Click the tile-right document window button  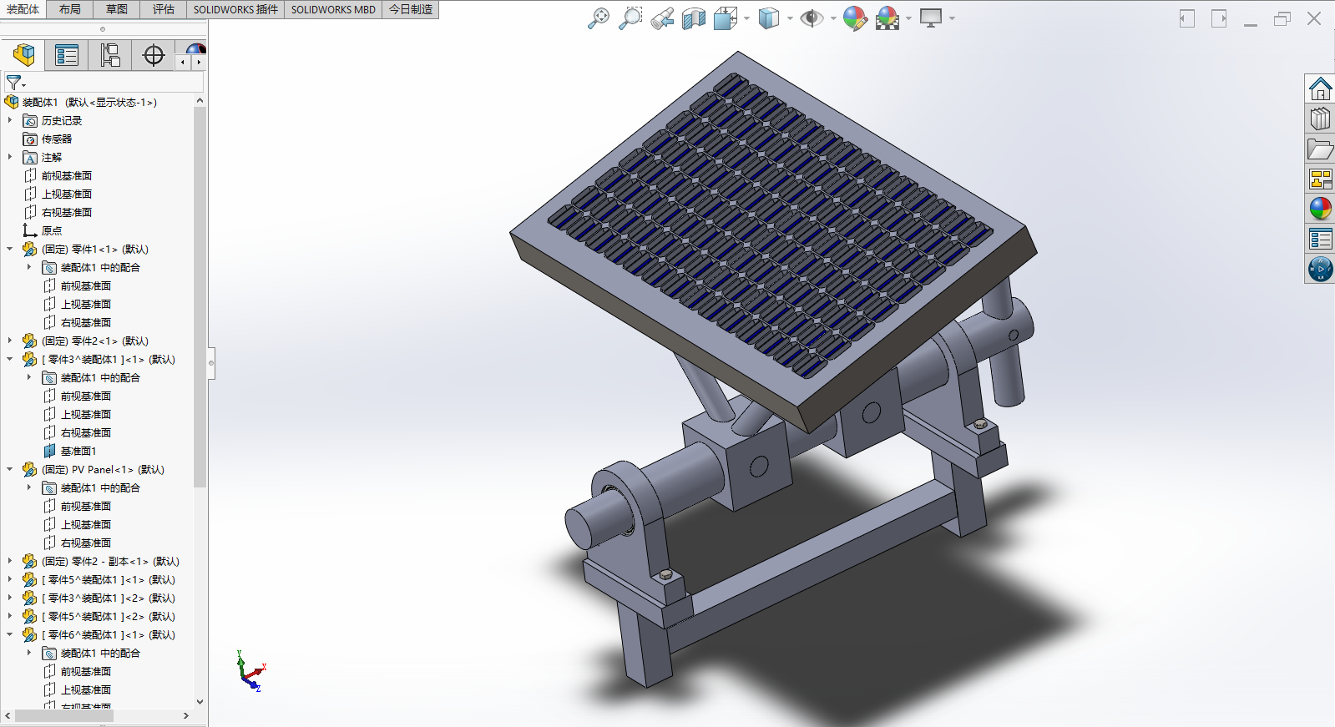[x=1219, y=18]
